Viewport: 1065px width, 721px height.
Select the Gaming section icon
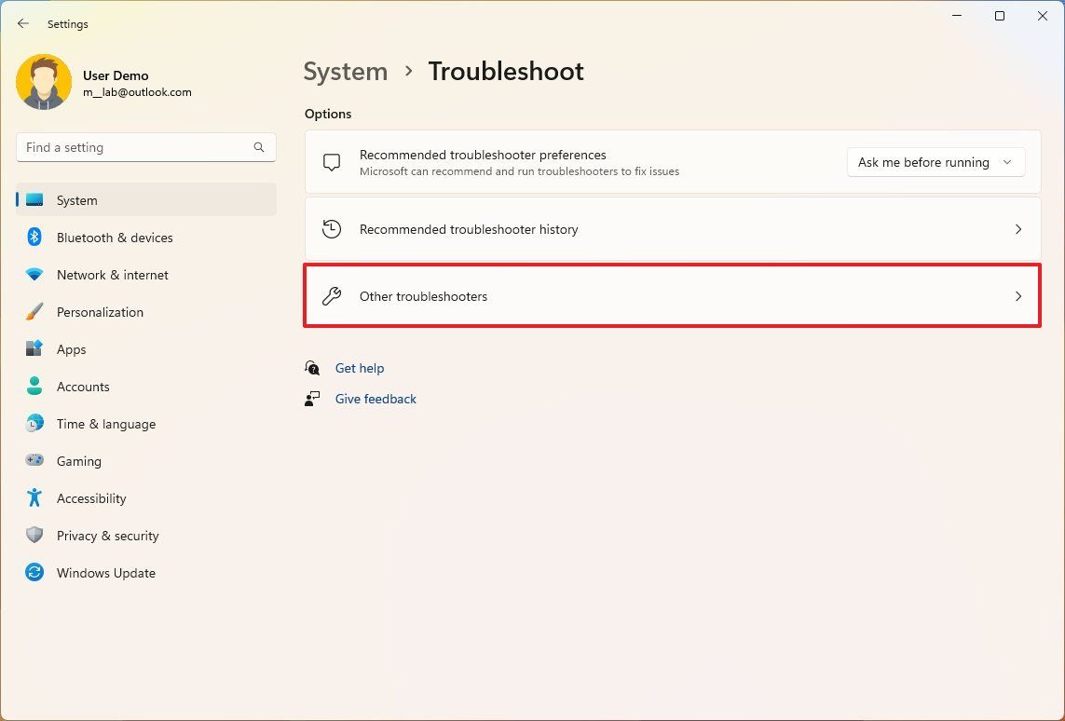tap(34, 461)
